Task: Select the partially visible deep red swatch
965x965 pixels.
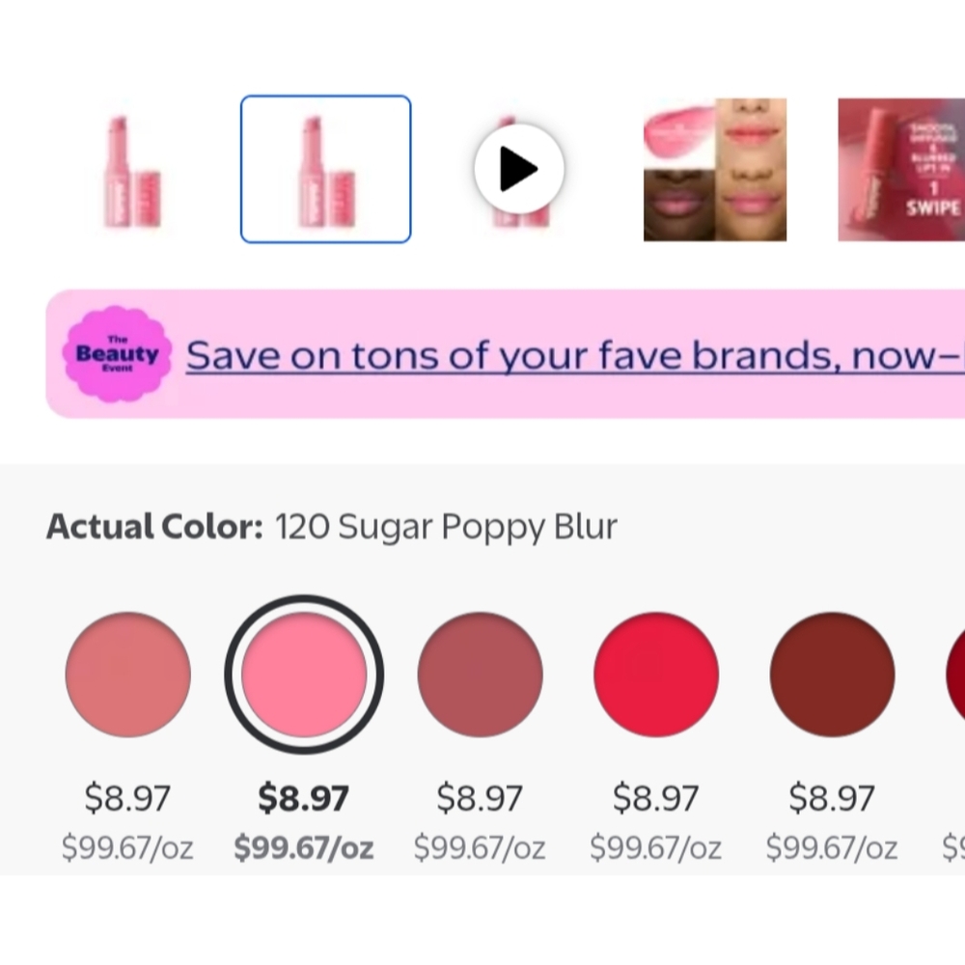Action: (955, 675)
